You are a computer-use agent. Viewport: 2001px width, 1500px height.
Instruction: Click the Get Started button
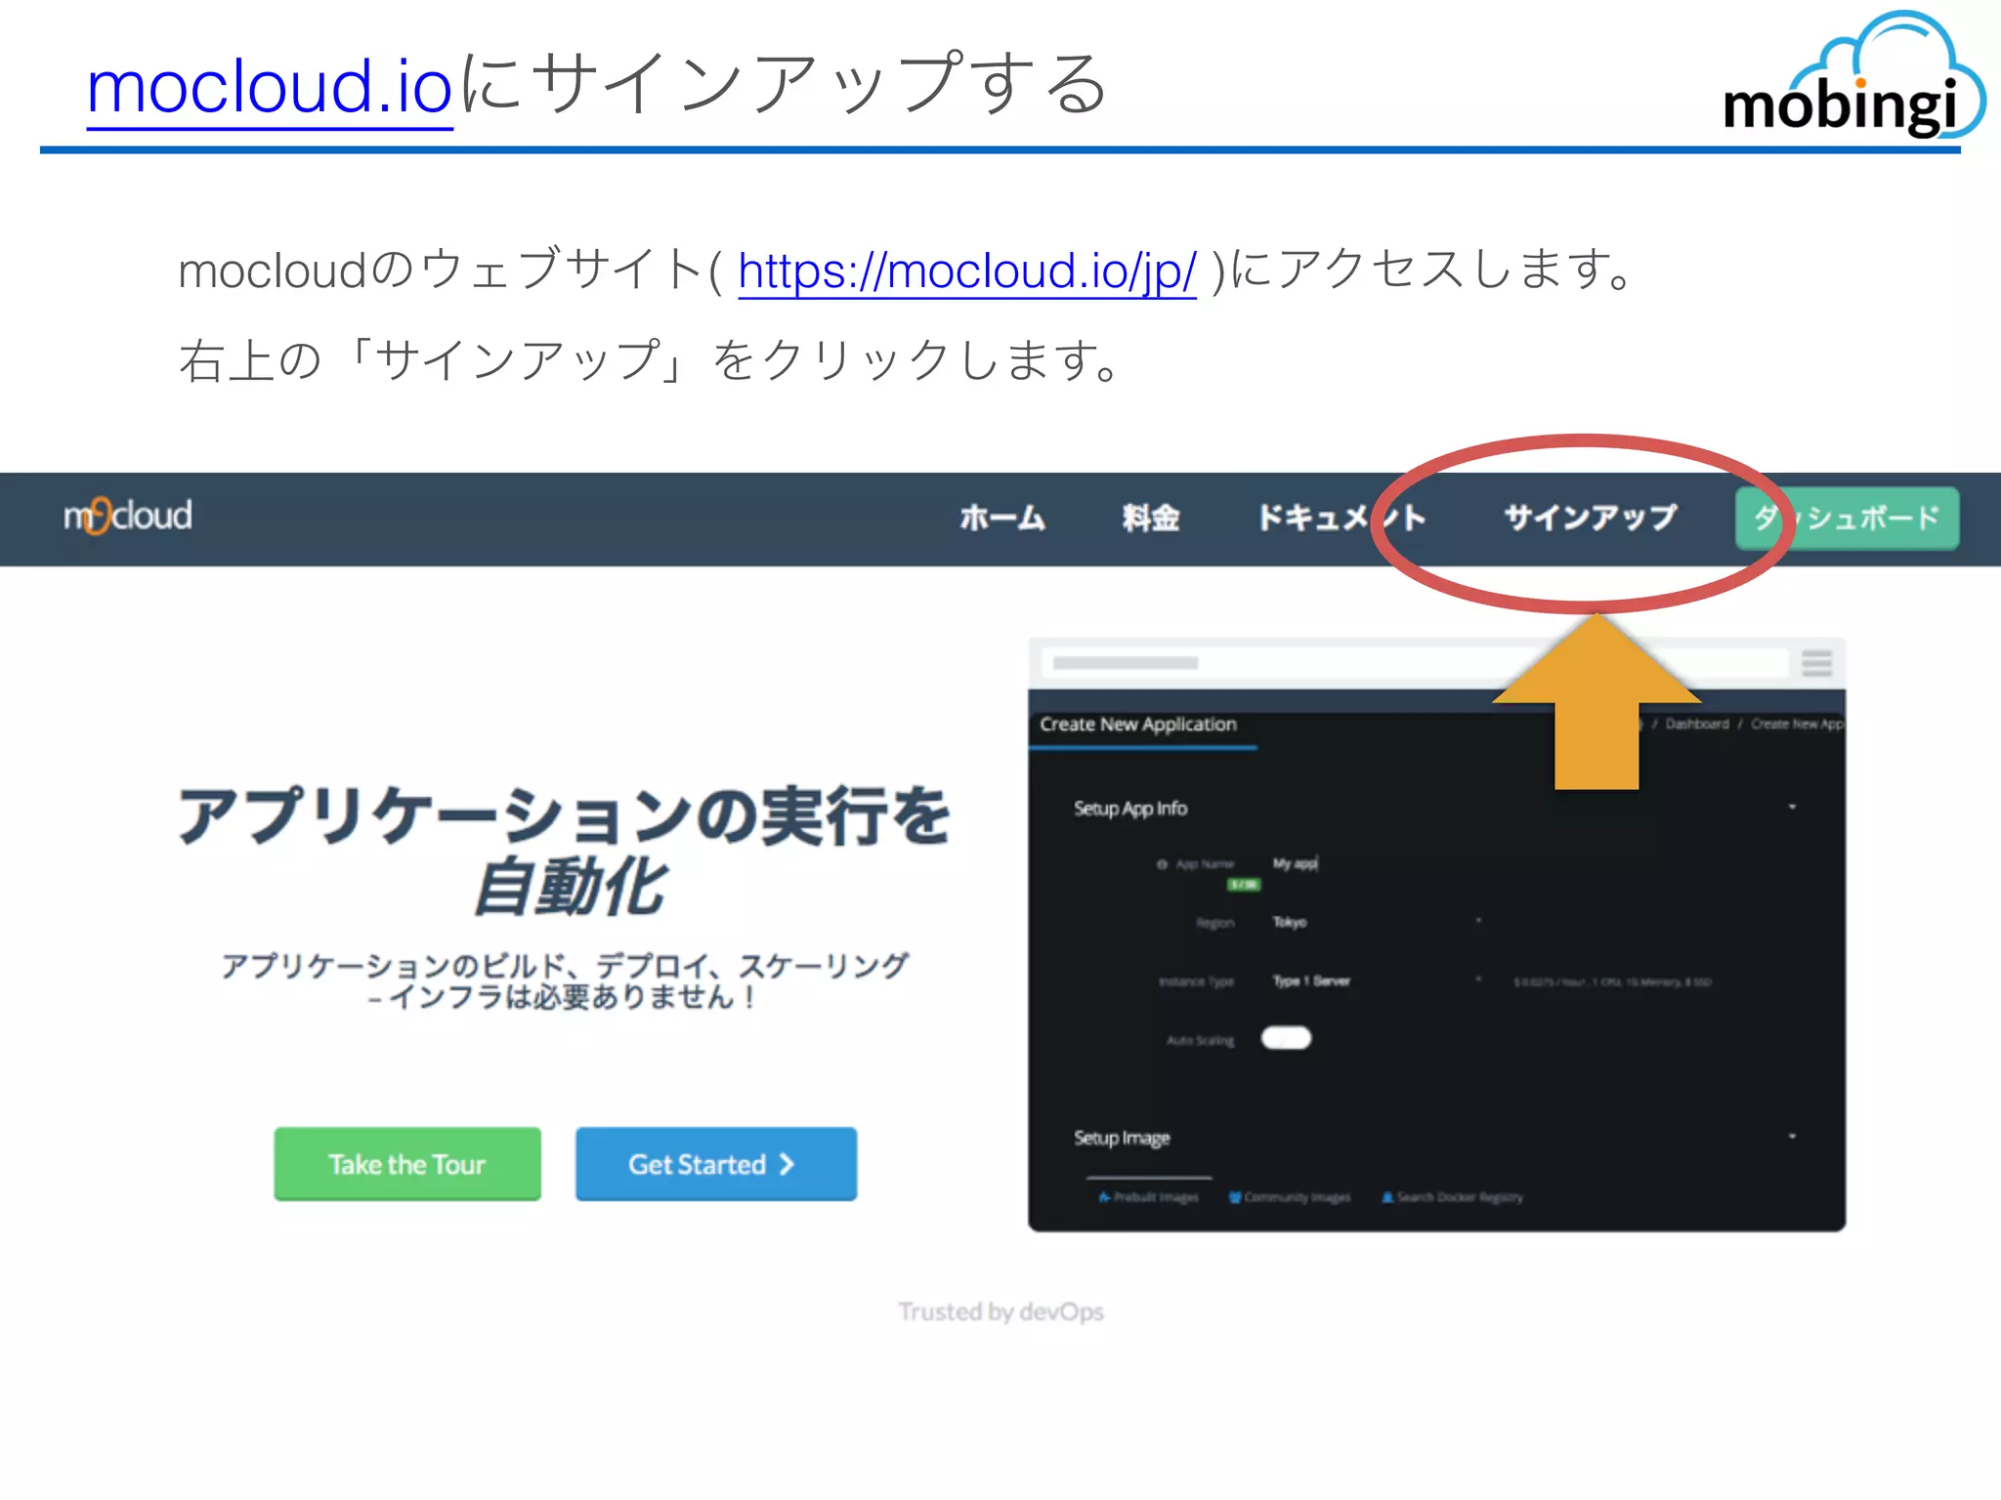click(x=716, y=1164)
